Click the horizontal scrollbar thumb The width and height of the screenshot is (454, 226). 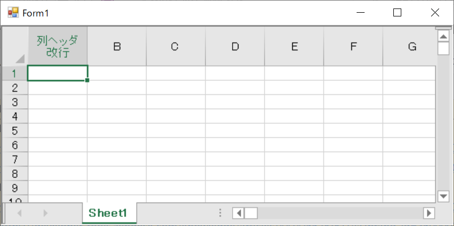click(x=251, y=214)
